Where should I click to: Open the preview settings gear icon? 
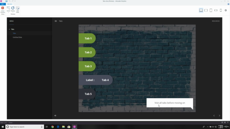pyautogui.click(x=226, y=10)
